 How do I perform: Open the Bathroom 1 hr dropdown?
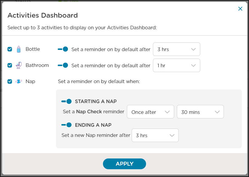[x=177, y=65]
